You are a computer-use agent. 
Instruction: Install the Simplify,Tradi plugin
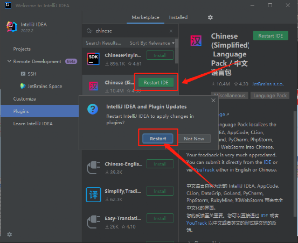click(160, 191)
